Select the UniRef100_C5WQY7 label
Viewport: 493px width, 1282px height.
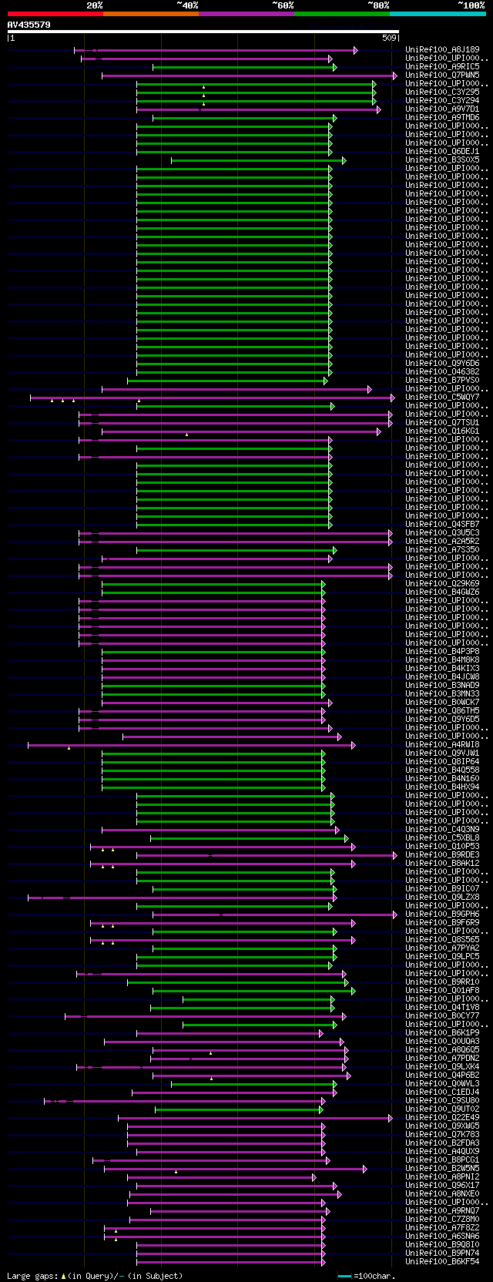click(x=442, y=398)
